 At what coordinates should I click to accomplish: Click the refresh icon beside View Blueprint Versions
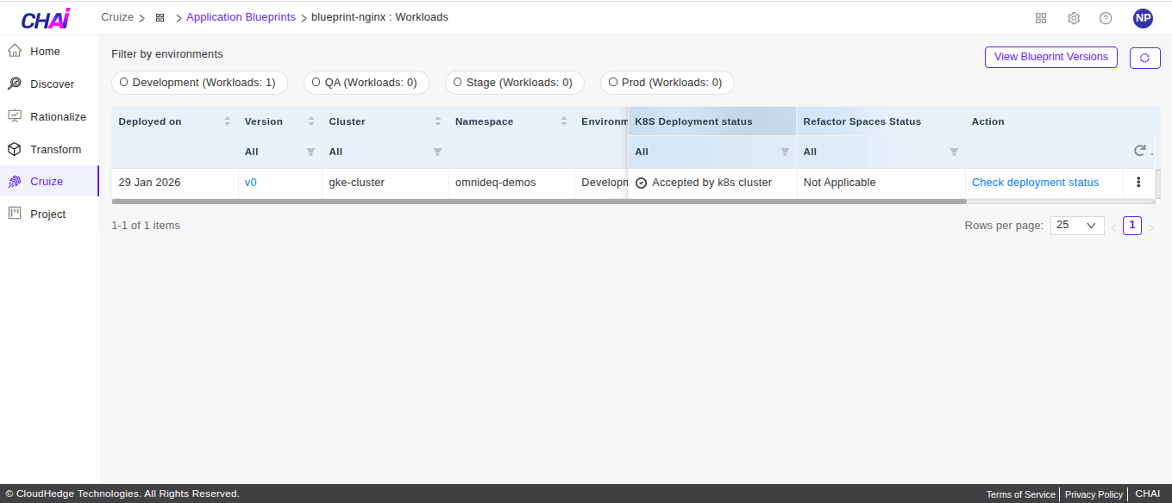(x=1144, y=58)
